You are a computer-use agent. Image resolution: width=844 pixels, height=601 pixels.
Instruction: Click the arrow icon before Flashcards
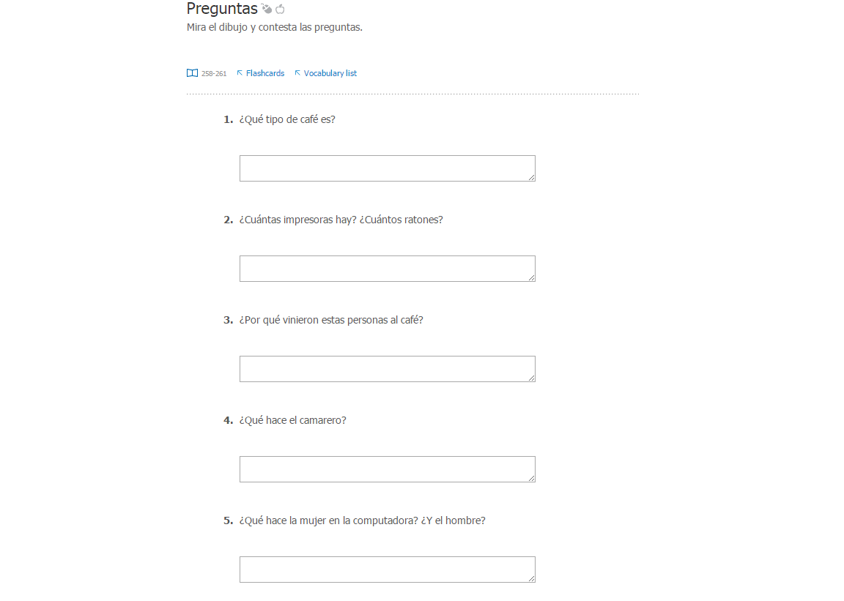pyautogui.click(x=240, y=72)
